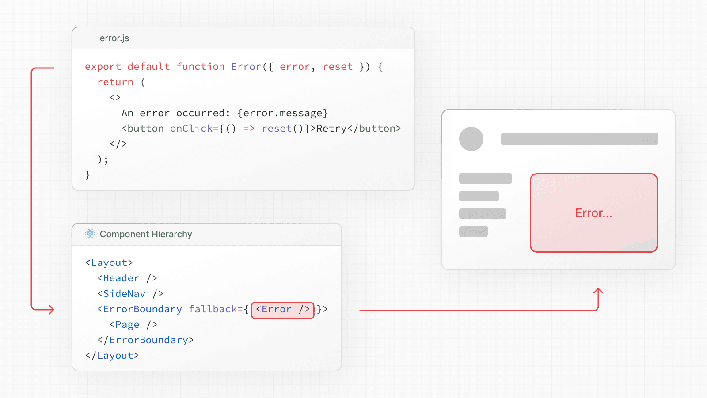Image resolution: width=707 pixels, height=398 pixels.
Task: Click the Retry button inside the code
Action: [332, 129]
